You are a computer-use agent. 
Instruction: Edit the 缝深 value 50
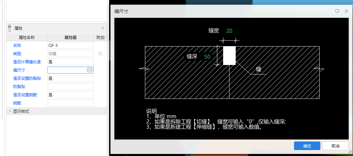[207, 57]
